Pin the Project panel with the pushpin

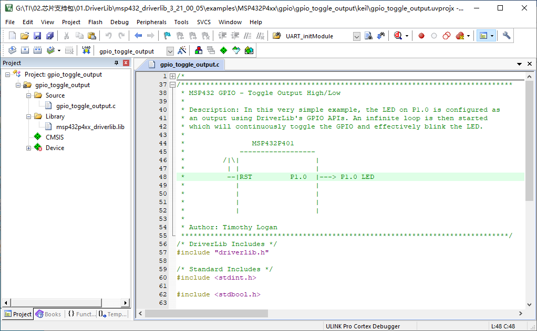[117, 63]
